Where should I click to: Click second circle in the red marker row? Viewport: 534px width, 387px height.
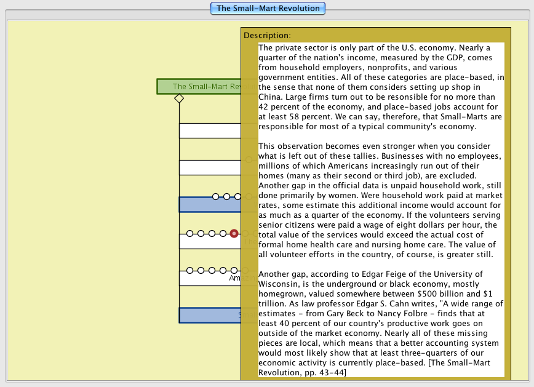[201, 234]
